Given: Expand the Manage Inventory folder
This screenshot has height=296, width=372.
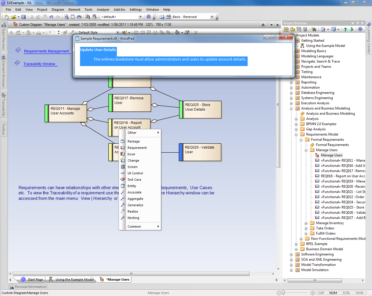Looking at the screenshot, I should point(306,223).
